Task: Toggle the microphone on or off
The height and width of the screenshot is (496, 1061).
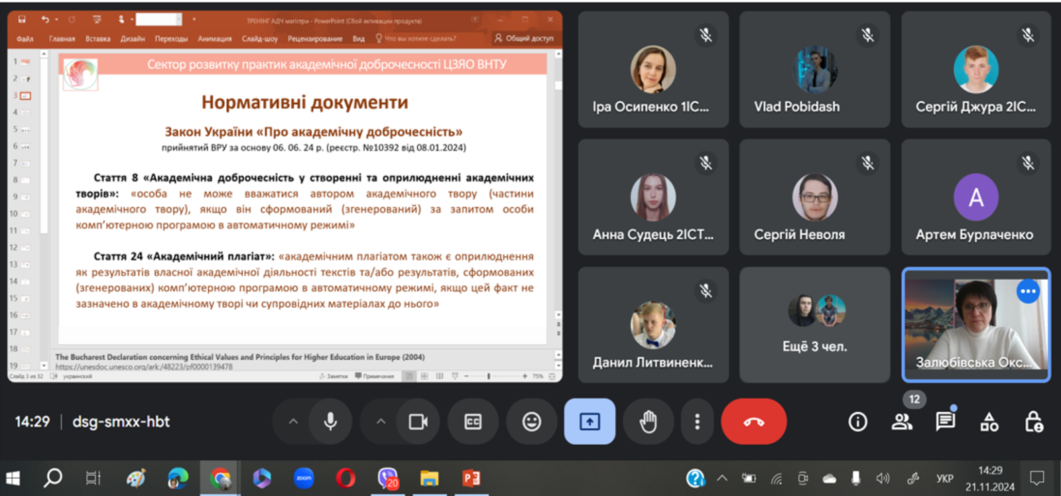Action: click(x=330, y=422)
